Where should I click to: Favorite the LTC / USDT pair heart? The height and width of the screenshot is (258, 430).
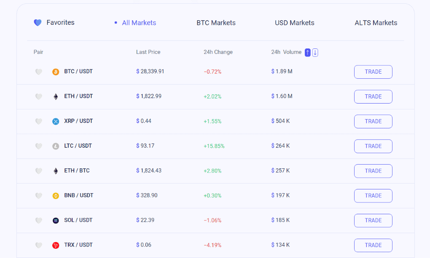tap(39, 146)
